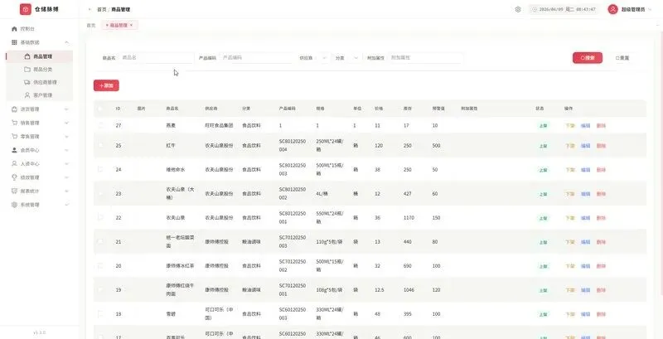Click the 库存 column header
The height and width of the screenshot is (339, 663).
[407, 109]
